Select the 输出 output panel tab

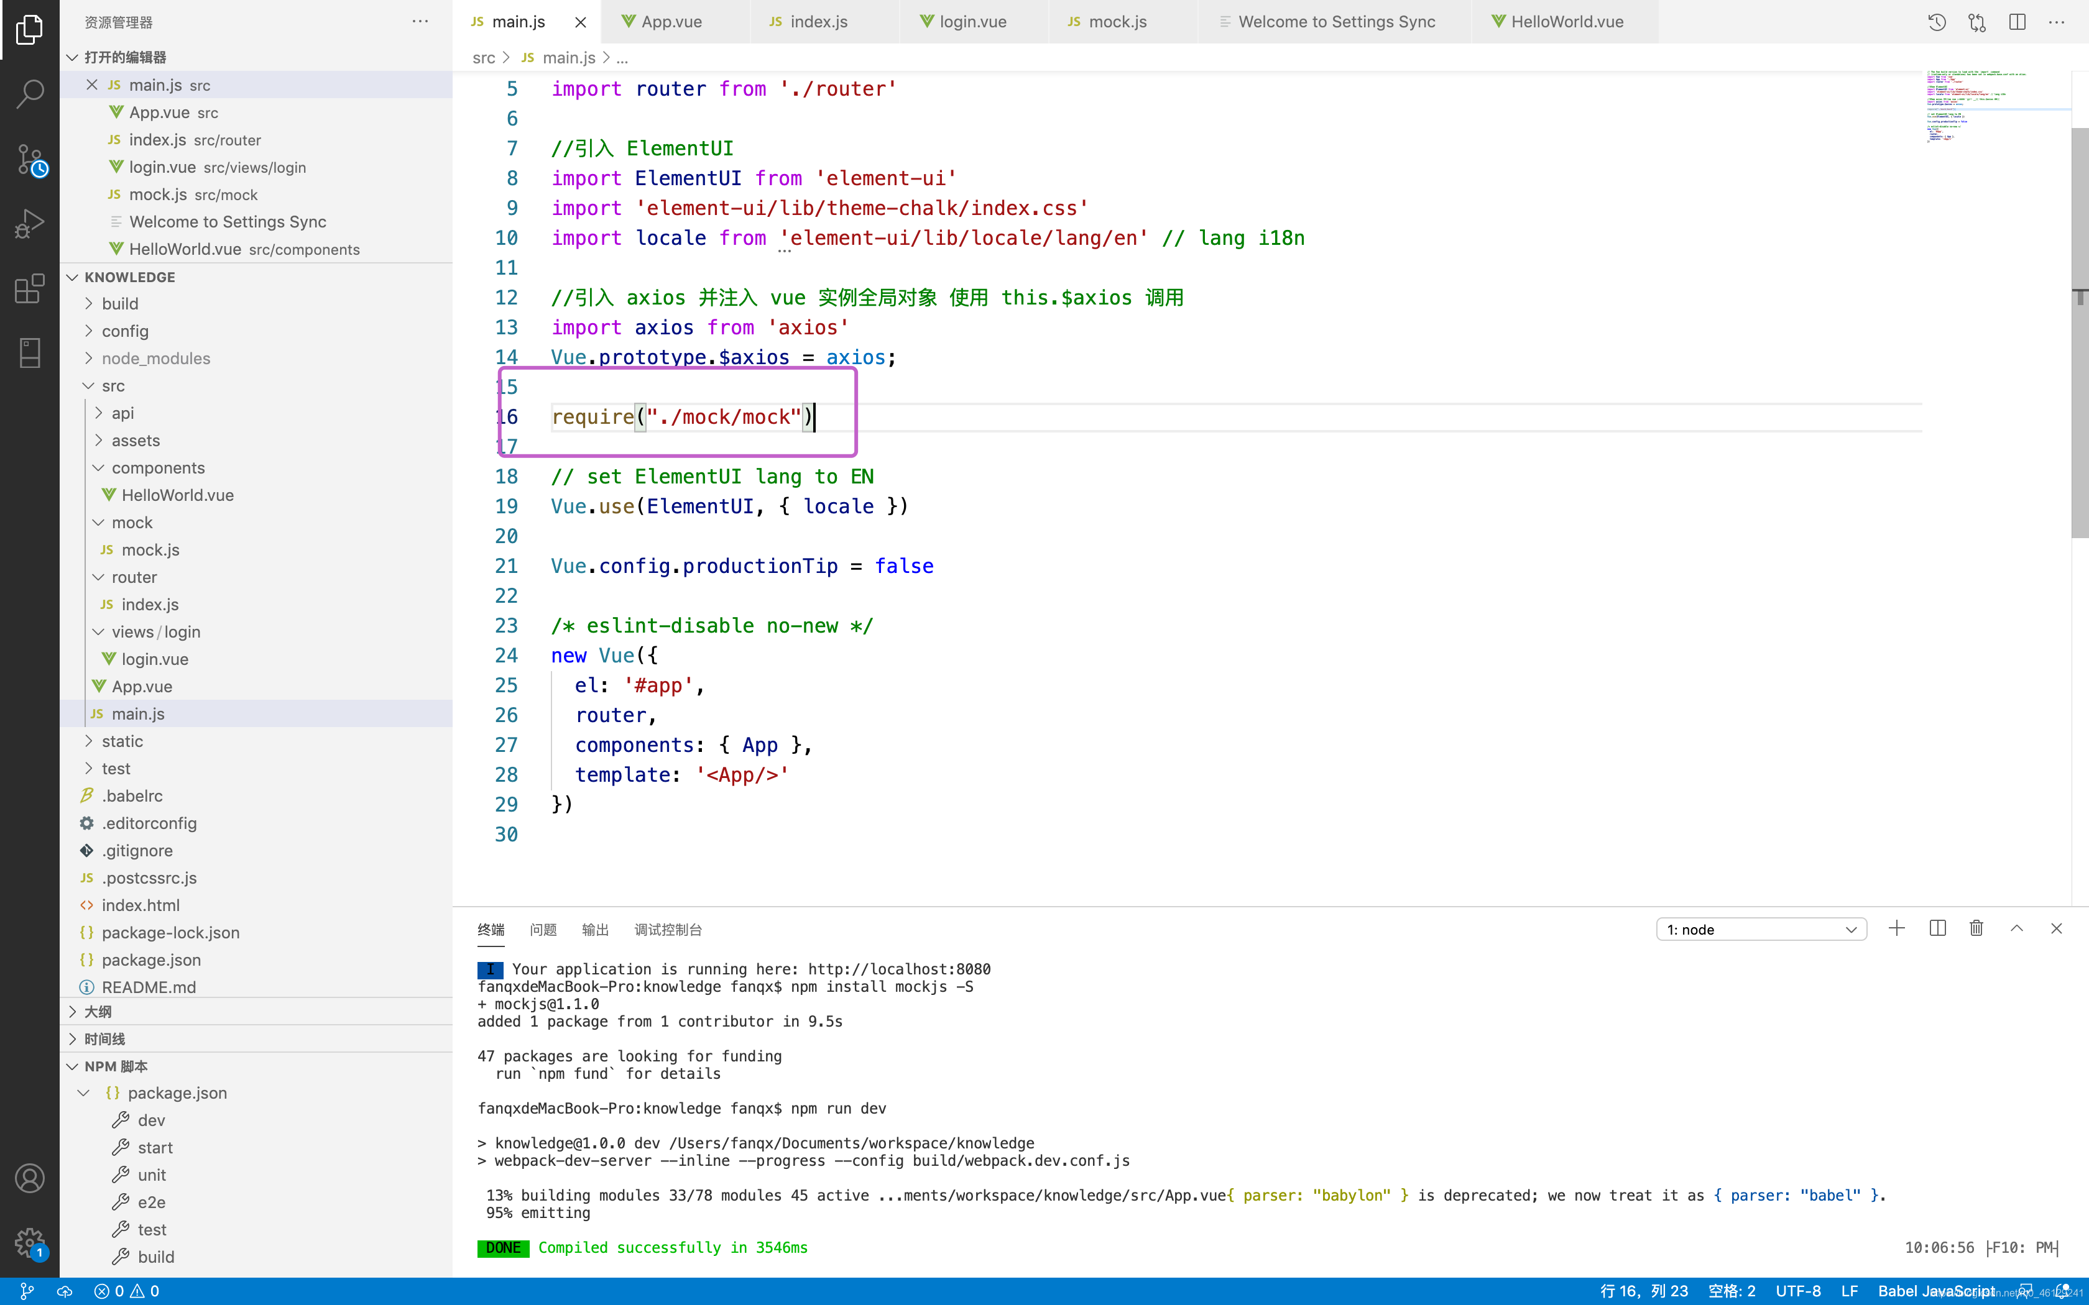[595, 930]
